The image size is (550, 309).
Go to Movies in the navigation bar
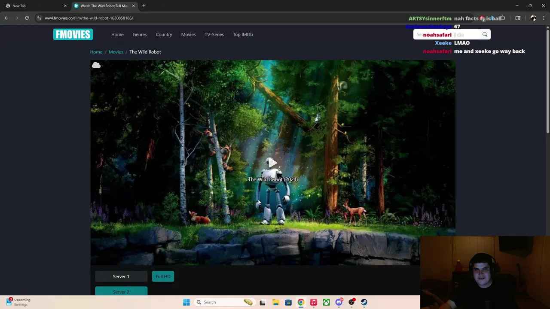188,34
